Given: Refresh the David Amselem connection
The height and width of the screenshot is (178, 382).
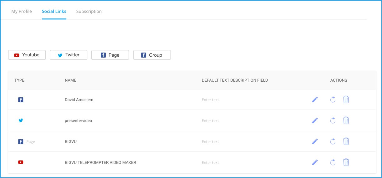Looking at the screenshot, I should [333, 99].
